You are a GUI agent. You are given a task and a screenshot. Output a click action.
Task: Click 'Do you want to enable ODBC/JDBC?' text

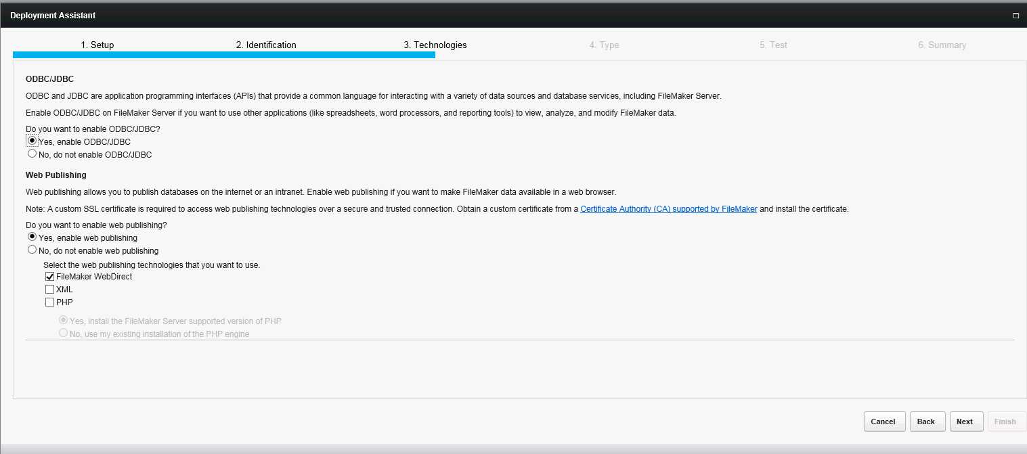point(93,129)
